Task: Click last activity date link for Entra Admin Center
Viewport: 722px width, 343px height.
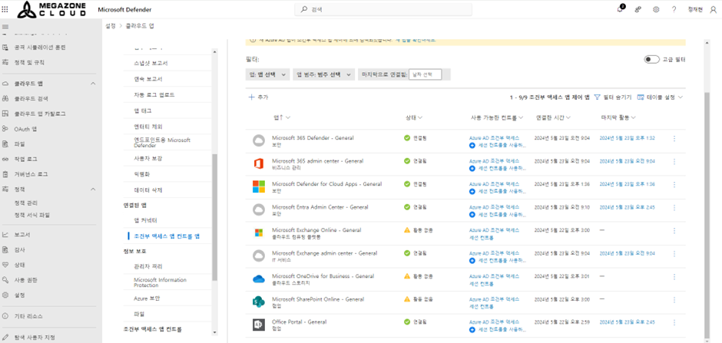Action: click(x=628, y=207)
